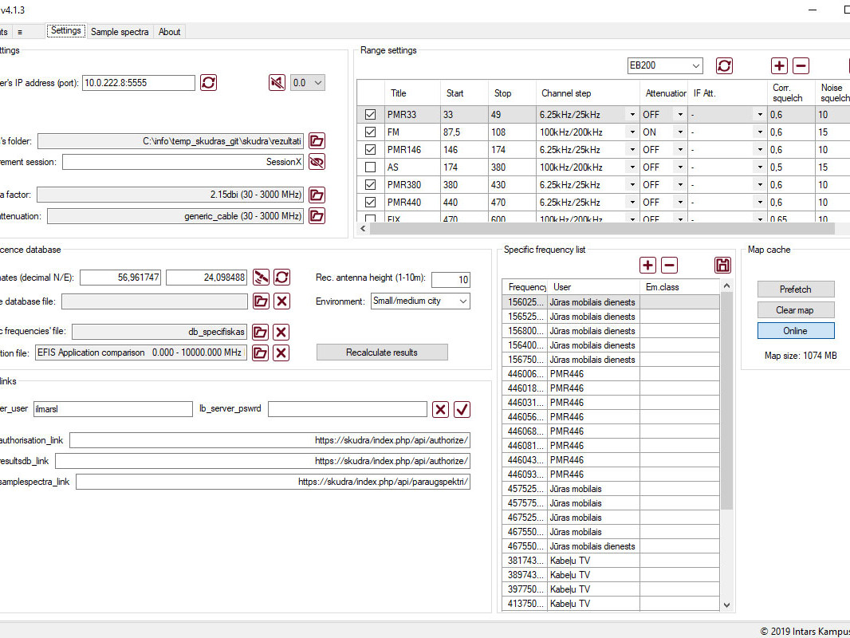
Task: Click the Recalculate results button
Action: coord(382,352)
